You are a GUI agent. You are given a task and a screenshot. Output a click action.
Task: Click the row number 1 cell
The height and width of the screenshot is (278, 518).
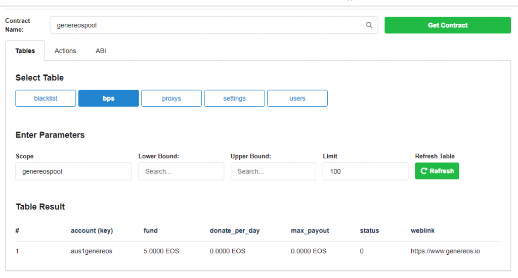coord(17,251)
